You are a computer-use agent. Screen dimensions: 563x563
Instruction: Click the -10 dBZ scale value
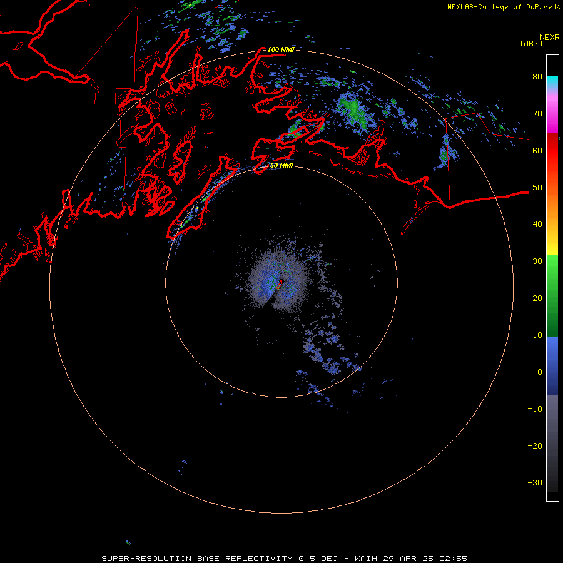(x=535, y=409)
